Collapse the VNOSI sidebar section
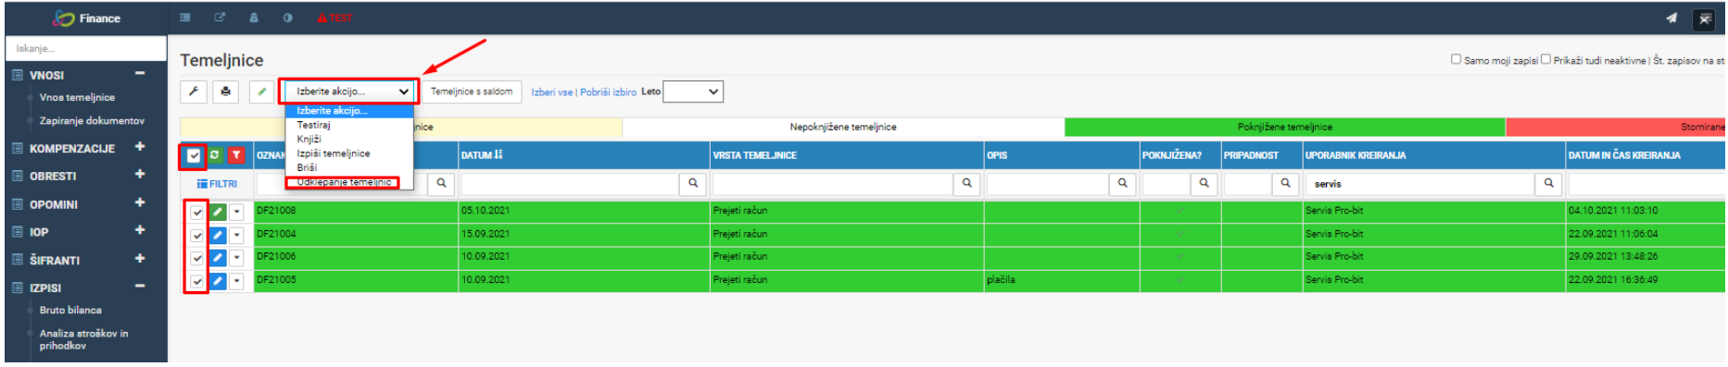 140,74
